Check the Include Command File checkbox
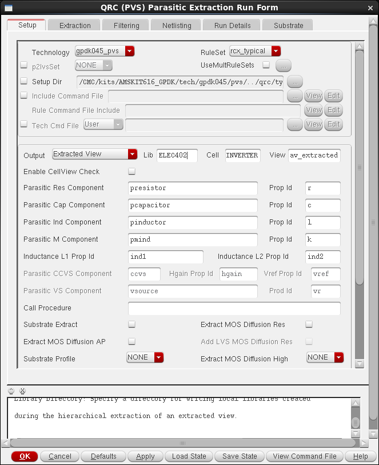This screenshot has width=379, height=465. (23, 95)
